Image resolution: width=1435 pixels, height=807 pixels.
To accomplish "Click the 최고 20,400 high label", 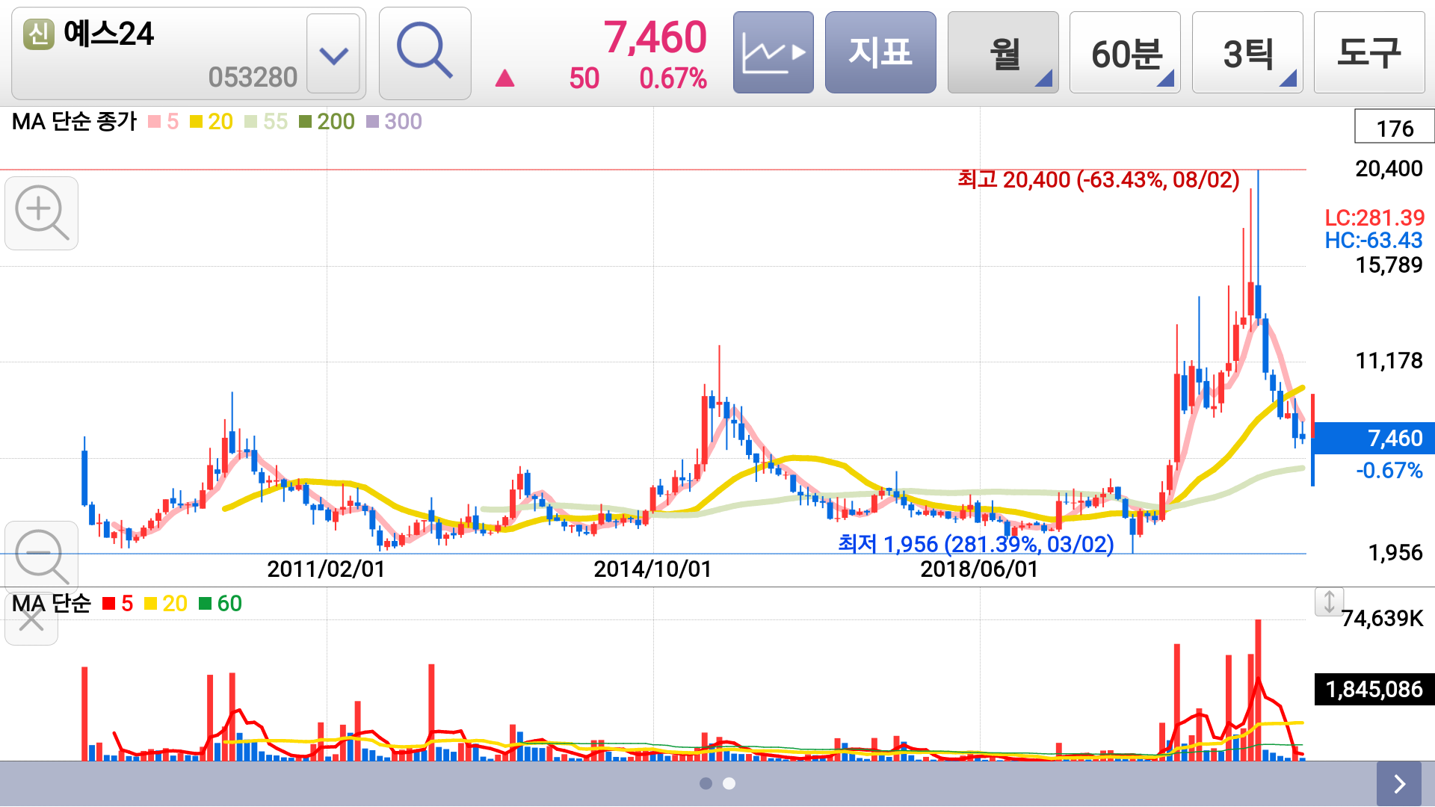I will (1098, 179).
